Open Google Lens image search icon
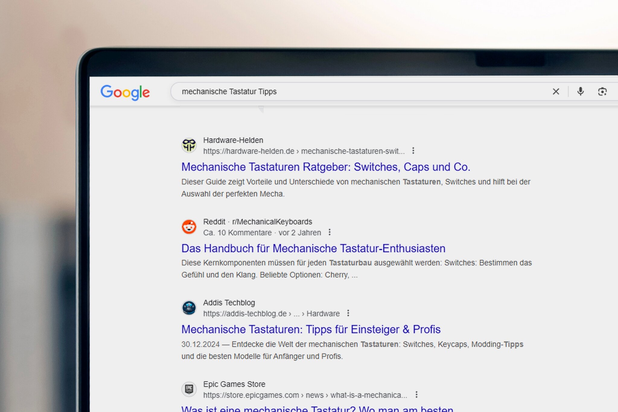The height and width of the screenshot is (412, 618). point(602,91)
